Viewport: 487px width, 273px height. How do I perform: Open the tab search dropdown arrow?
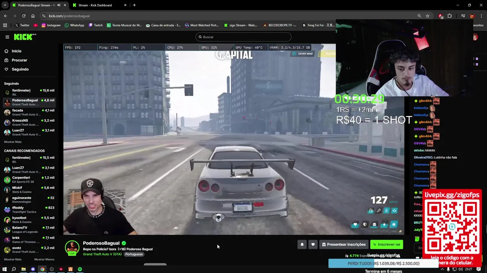click(5, 5)
